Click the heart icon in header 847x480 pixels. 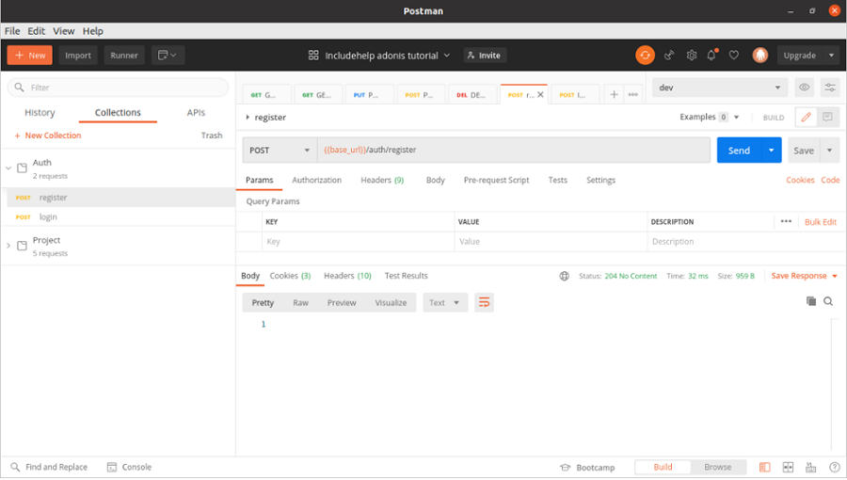[733, 56]
